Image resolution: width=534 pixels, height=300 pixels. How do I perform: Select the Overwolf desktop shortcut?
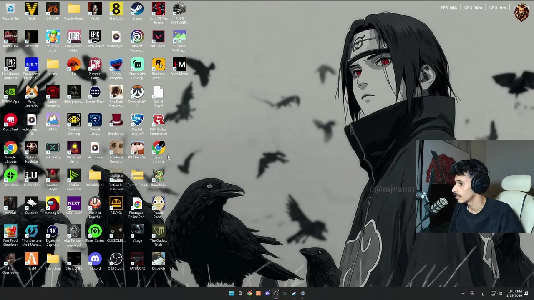pos(31,206)
